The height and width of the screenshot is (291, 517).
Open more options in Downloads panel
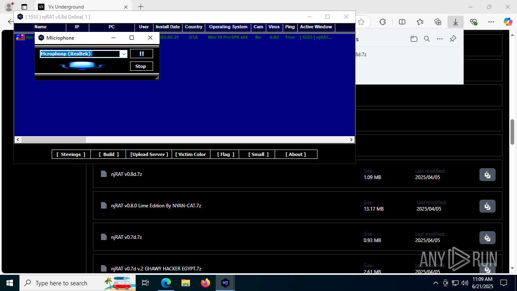(440, 39)
